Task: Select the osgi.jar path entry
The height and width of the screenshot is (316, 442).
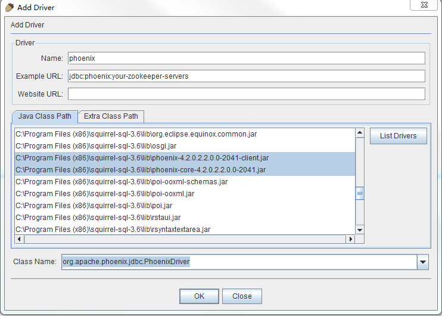Action: pos(185,146)
